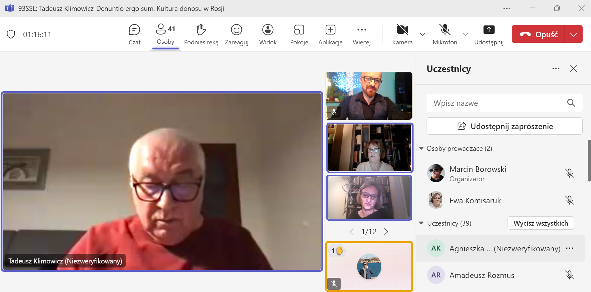Click Marcin Borowski's muted microphone icon
Screen dimensions: 591x292
tap(569, 173)
